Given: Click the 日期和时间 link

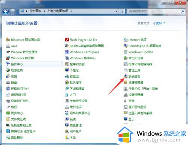Looking at the screenshot, I should click(x=18, y=95).
